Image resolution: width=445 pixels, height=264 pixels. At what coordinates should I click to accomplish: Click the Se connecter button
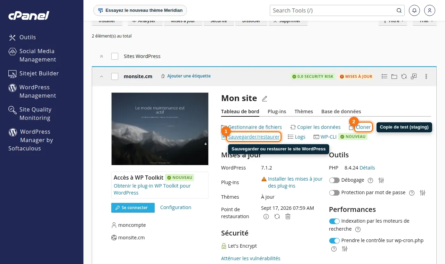point(133,208)
